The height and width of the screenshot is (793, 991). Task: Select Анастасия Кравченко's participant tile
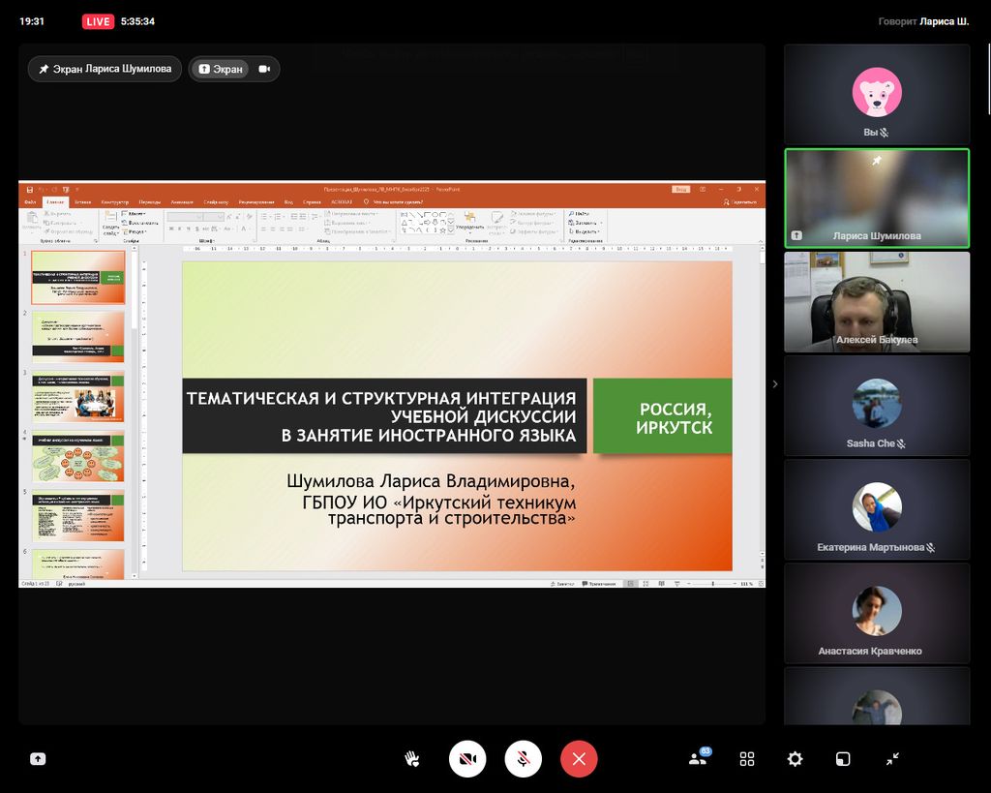[x=876, y=612]
